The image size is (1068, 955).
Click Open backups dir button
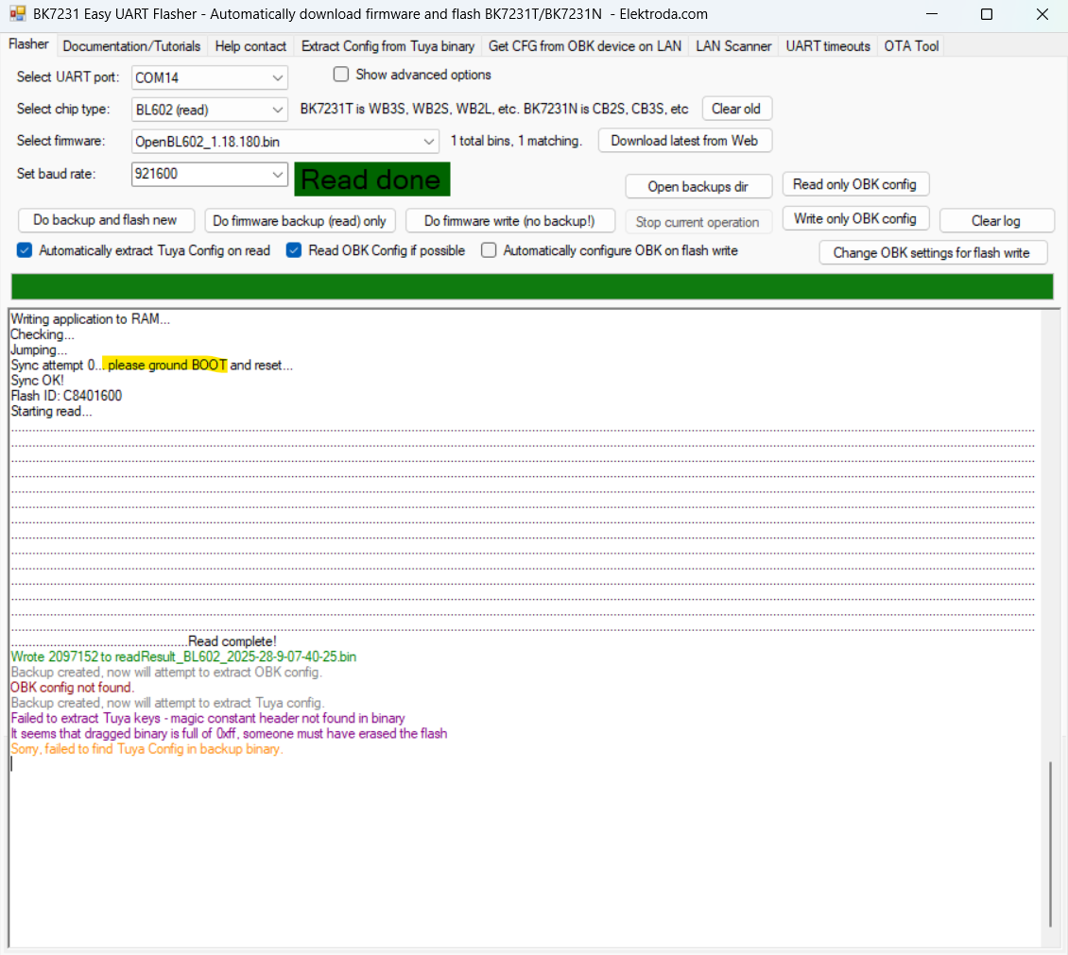pyautogui.click(x=698, y=186)
